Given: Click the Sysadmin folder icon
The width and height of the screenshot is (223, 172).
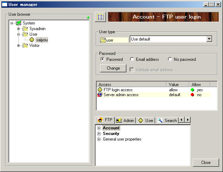Looking at the screenshot, I should tap(25, 29).
